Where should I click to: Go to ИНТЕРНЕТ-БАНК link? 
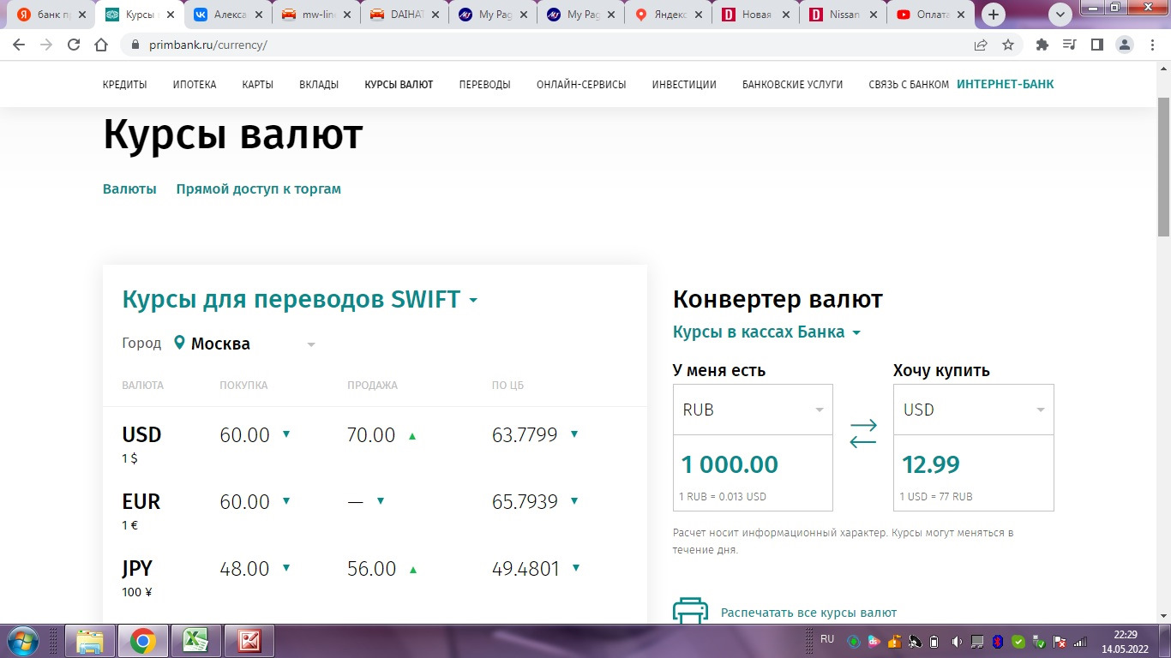(x=1006, y=84)
